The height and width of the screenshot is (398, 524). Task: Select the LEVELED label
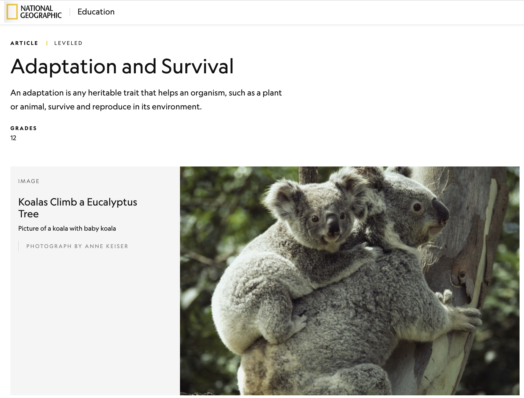[68, 43]
